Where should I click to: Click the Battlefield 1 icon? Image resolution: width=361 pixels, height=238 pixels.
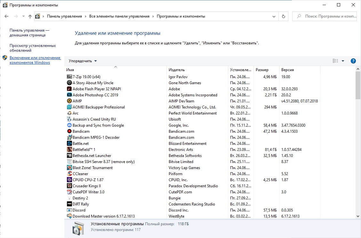[x=69, y=149]
